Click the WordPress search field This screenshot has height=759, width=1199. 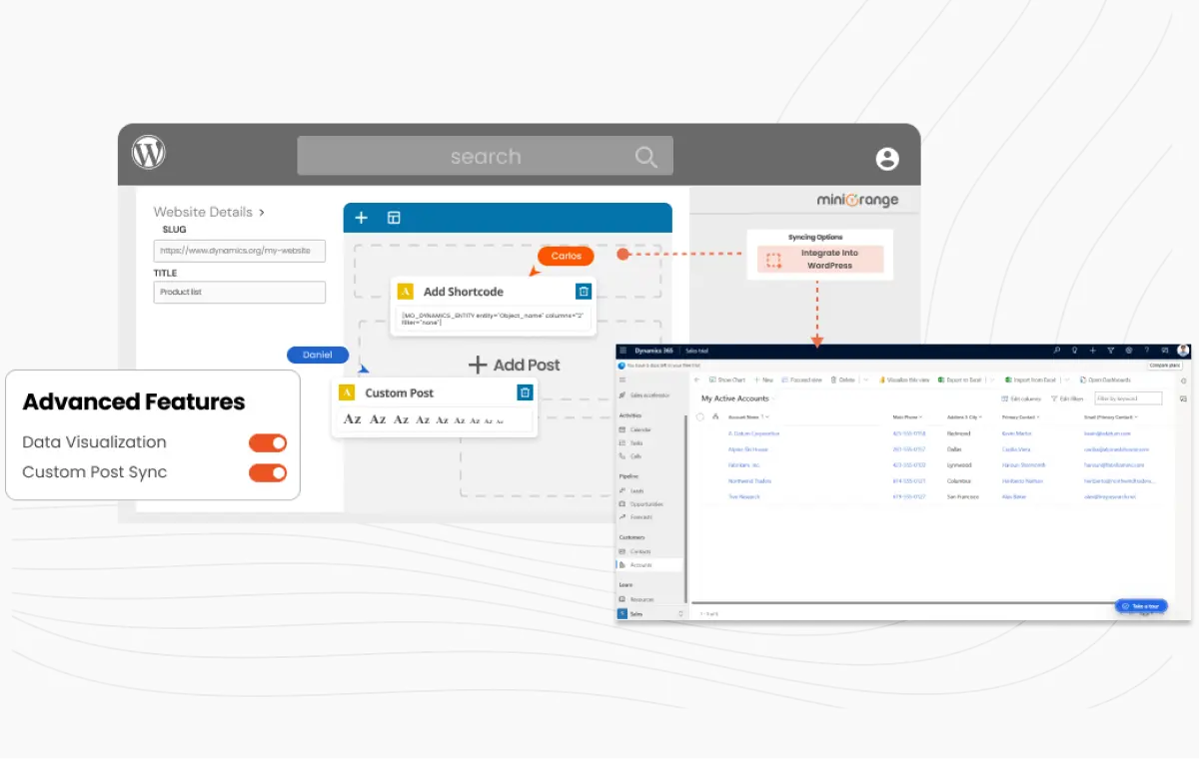[485, 156]
